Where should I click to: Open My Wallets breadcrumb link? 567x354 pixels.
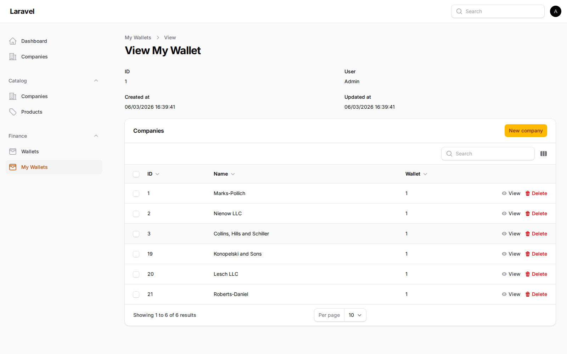click(138, 37)
